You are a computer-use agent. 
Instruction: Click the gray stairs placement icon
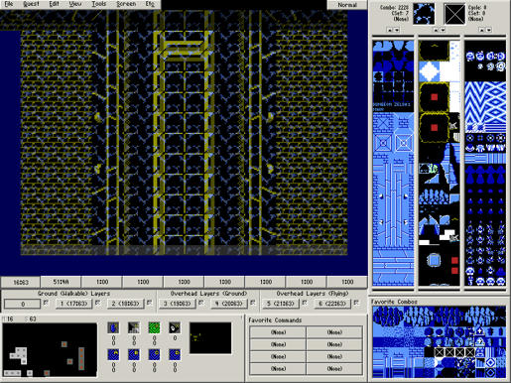click(x=134, y=327)
